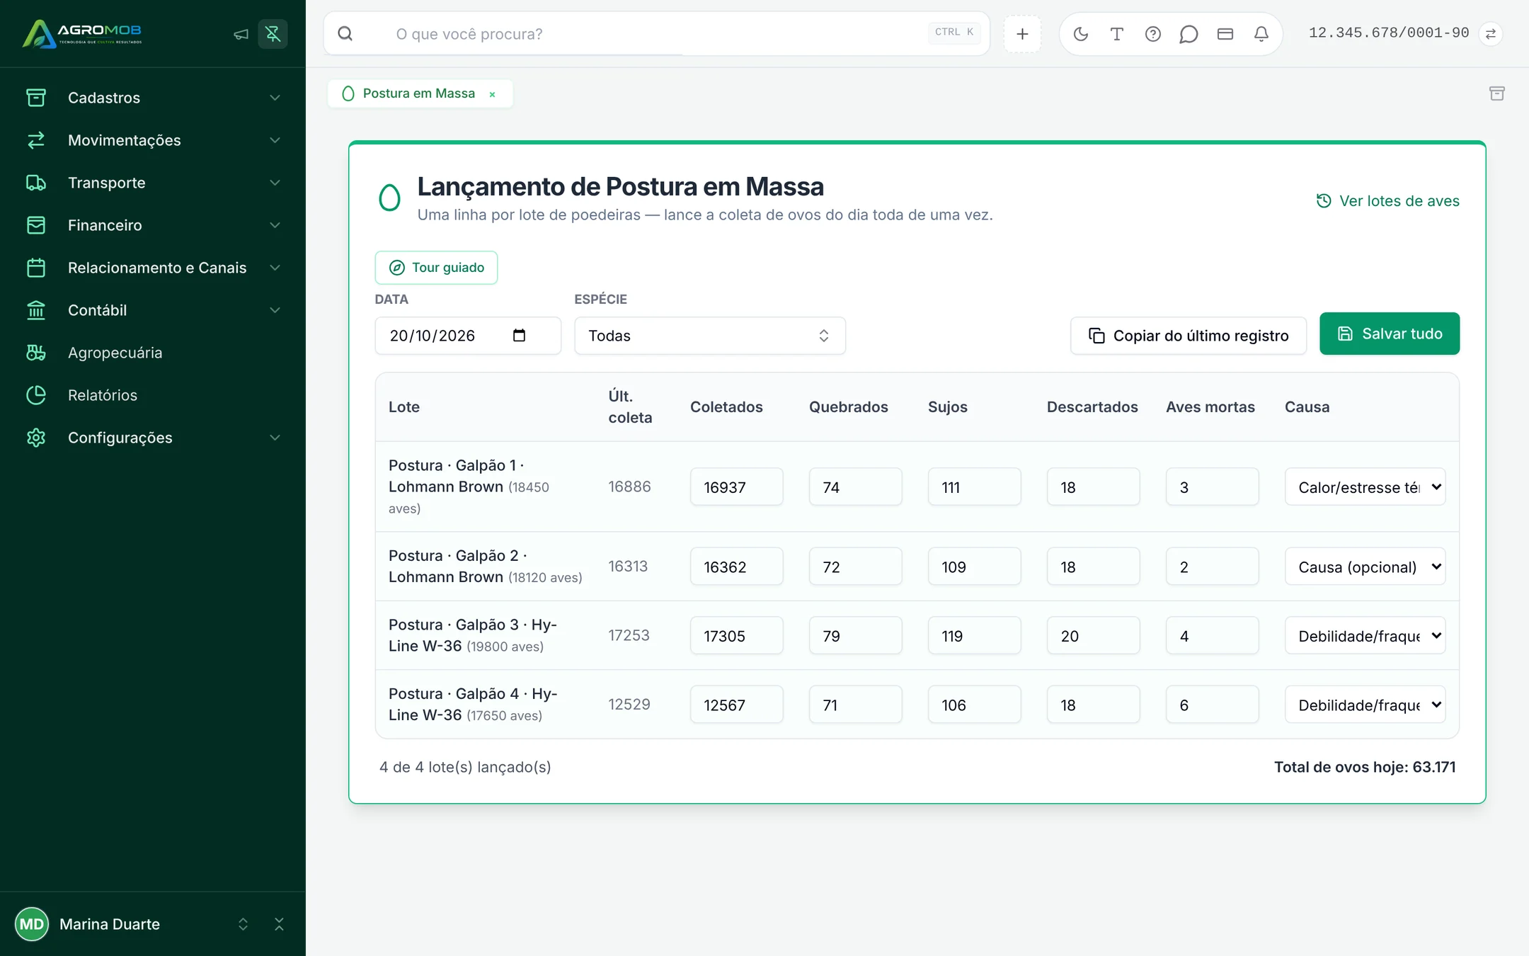Click the Coletados field showing 16937

click(x=736, y=487)
